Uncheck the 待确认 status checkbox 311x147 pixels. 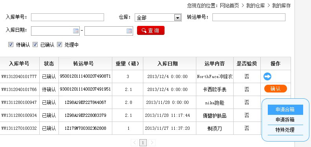[11, 45]
